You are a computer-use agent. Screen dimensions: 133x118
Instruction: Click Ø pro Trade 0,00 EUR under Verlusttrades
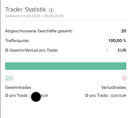(106, 96)
